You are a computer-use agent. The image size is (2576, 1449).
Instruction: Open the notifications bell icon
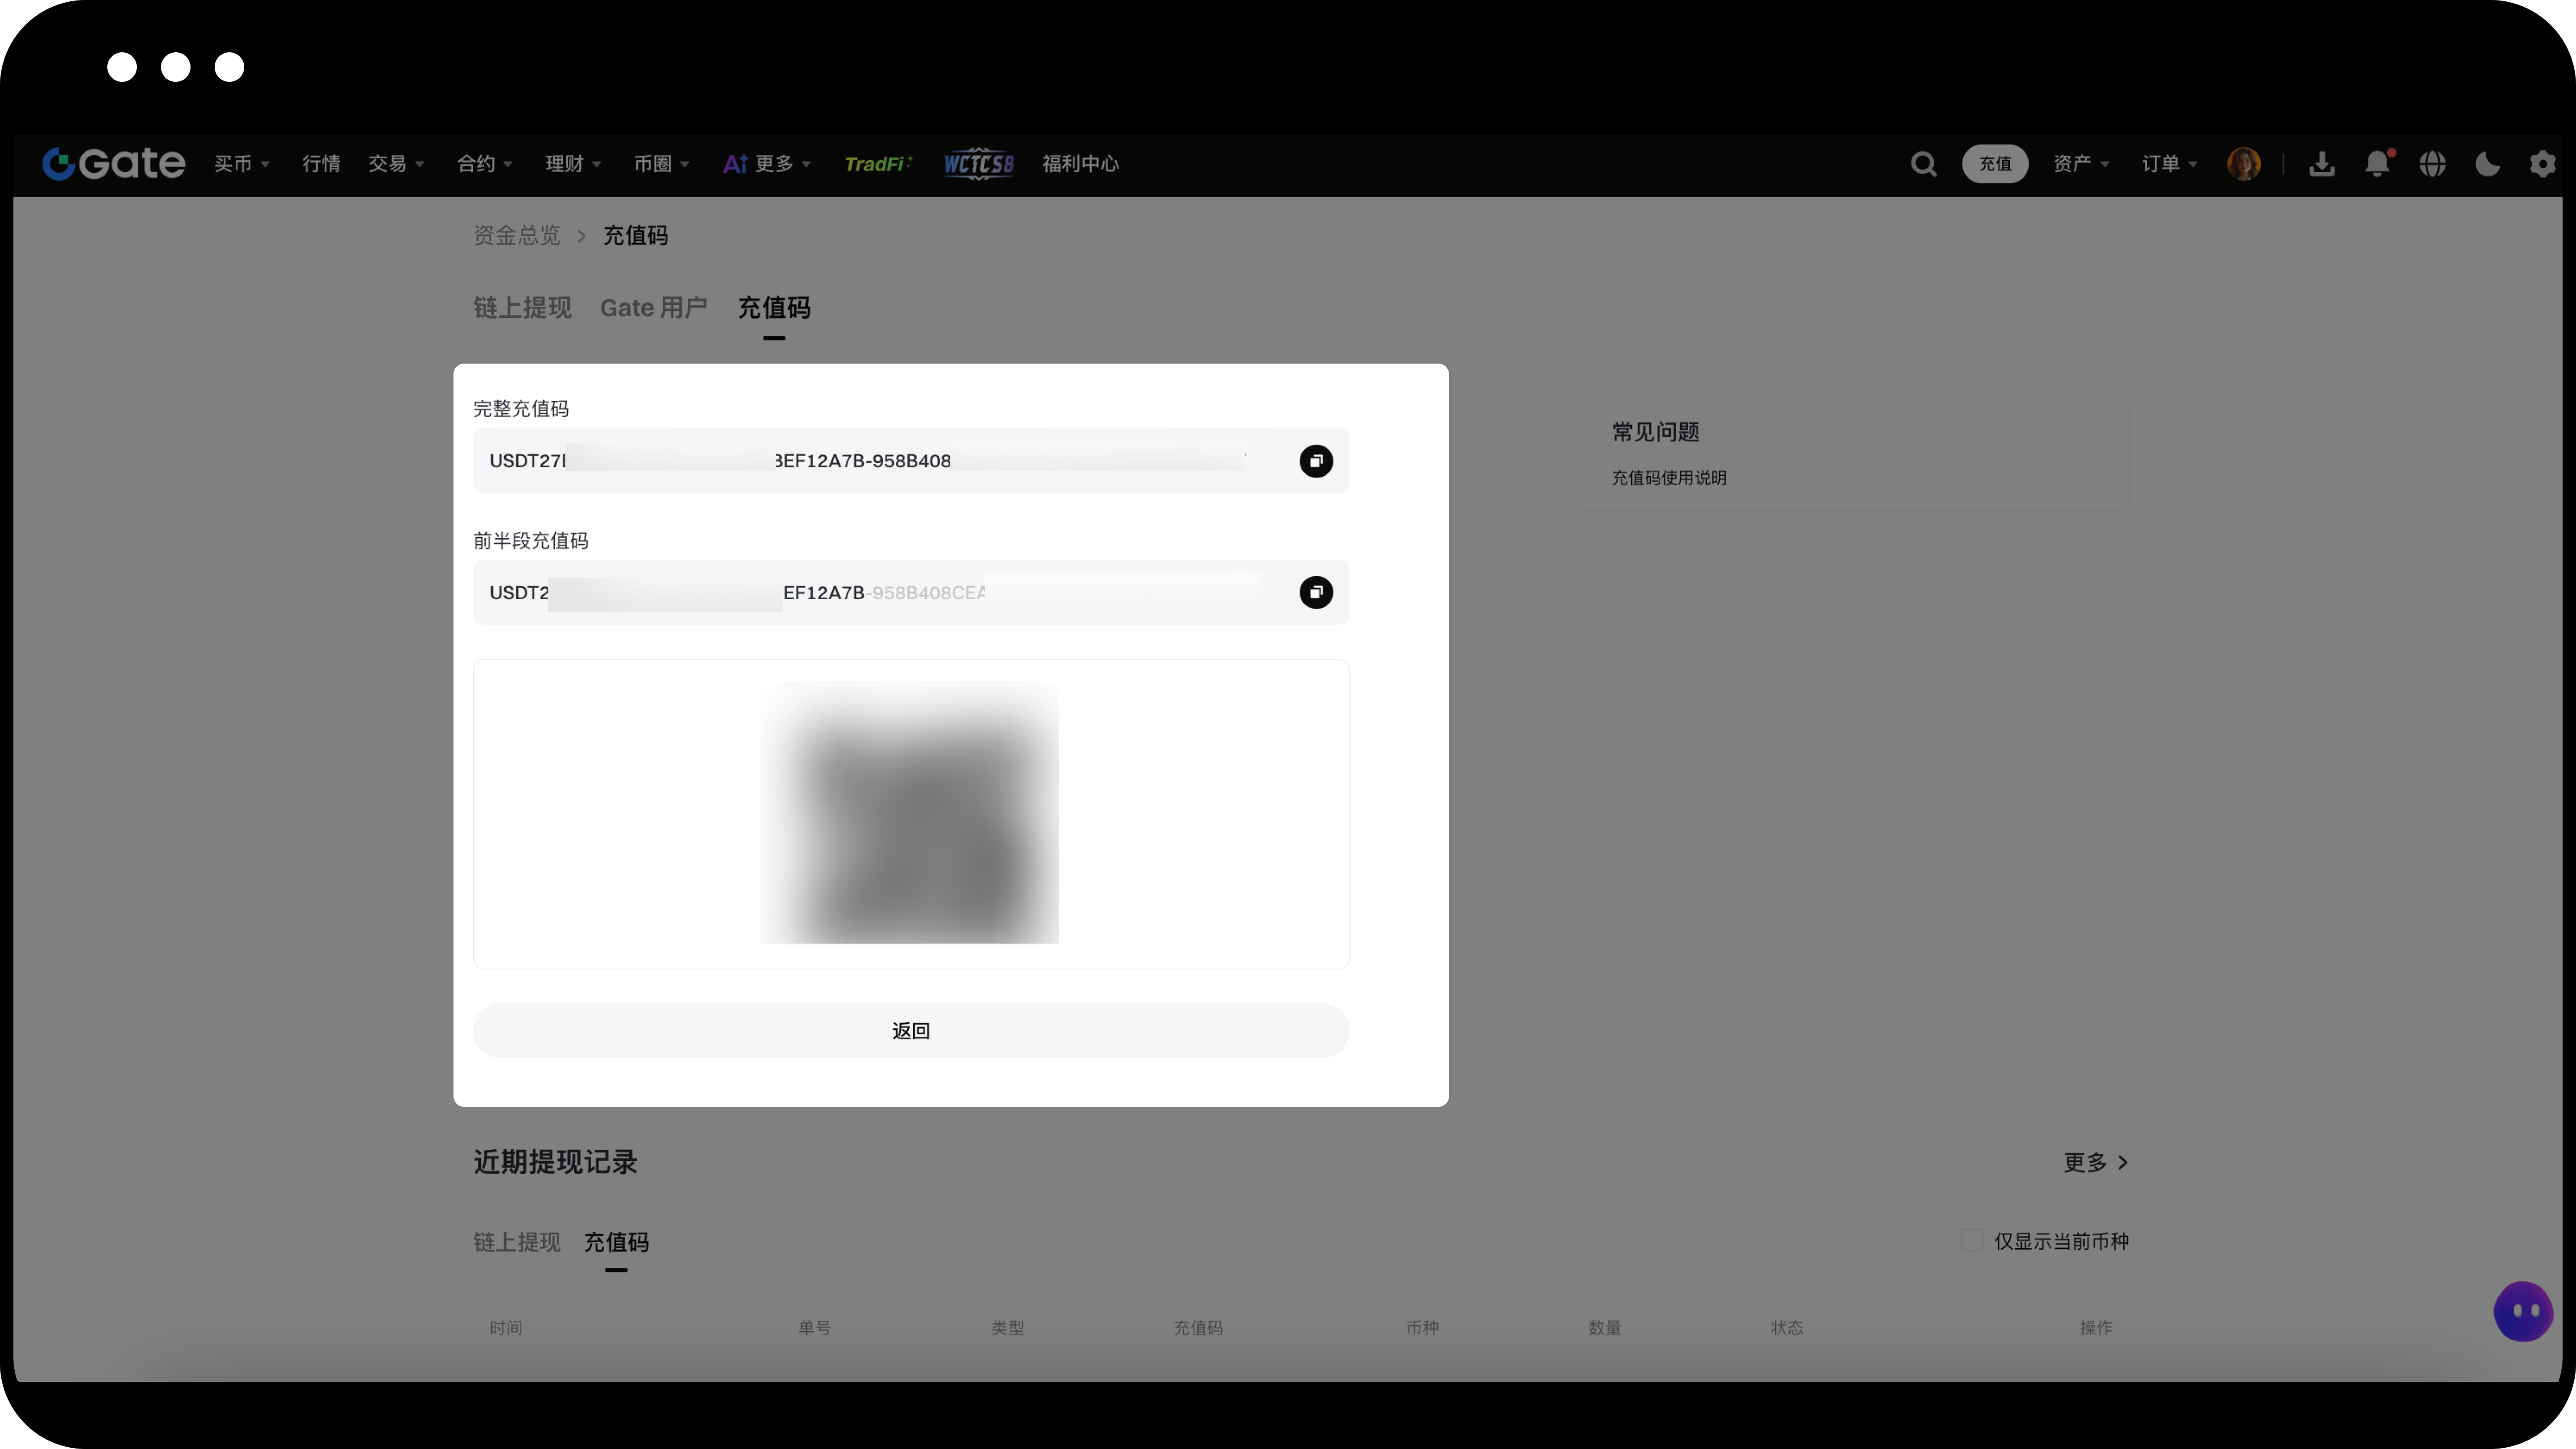2378,163
